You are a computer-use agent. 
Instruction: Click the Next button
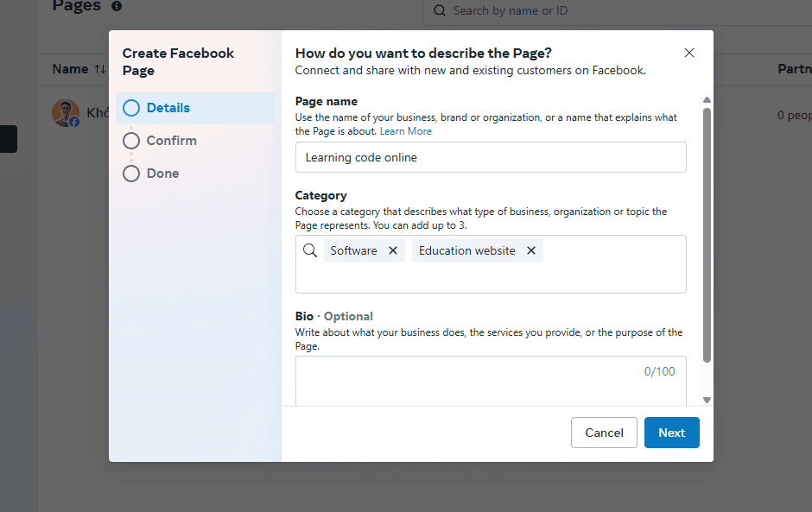[671, 432]
